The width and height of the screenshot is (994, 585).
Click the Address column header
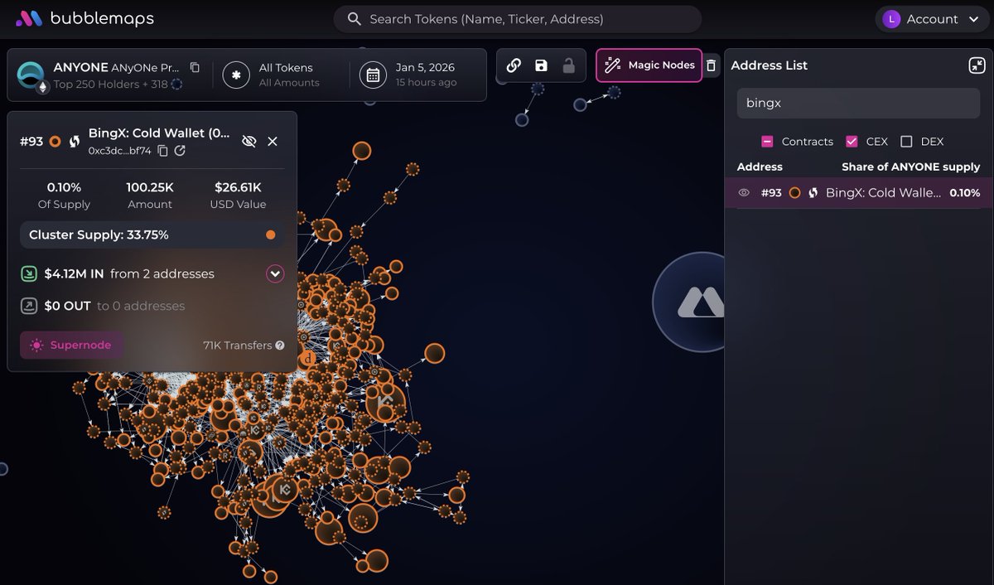pyautogui.click(x=760, y=167)
